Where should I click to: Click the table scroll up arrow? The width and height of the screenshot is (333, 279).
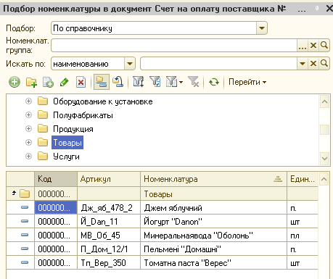click(324, 179)
